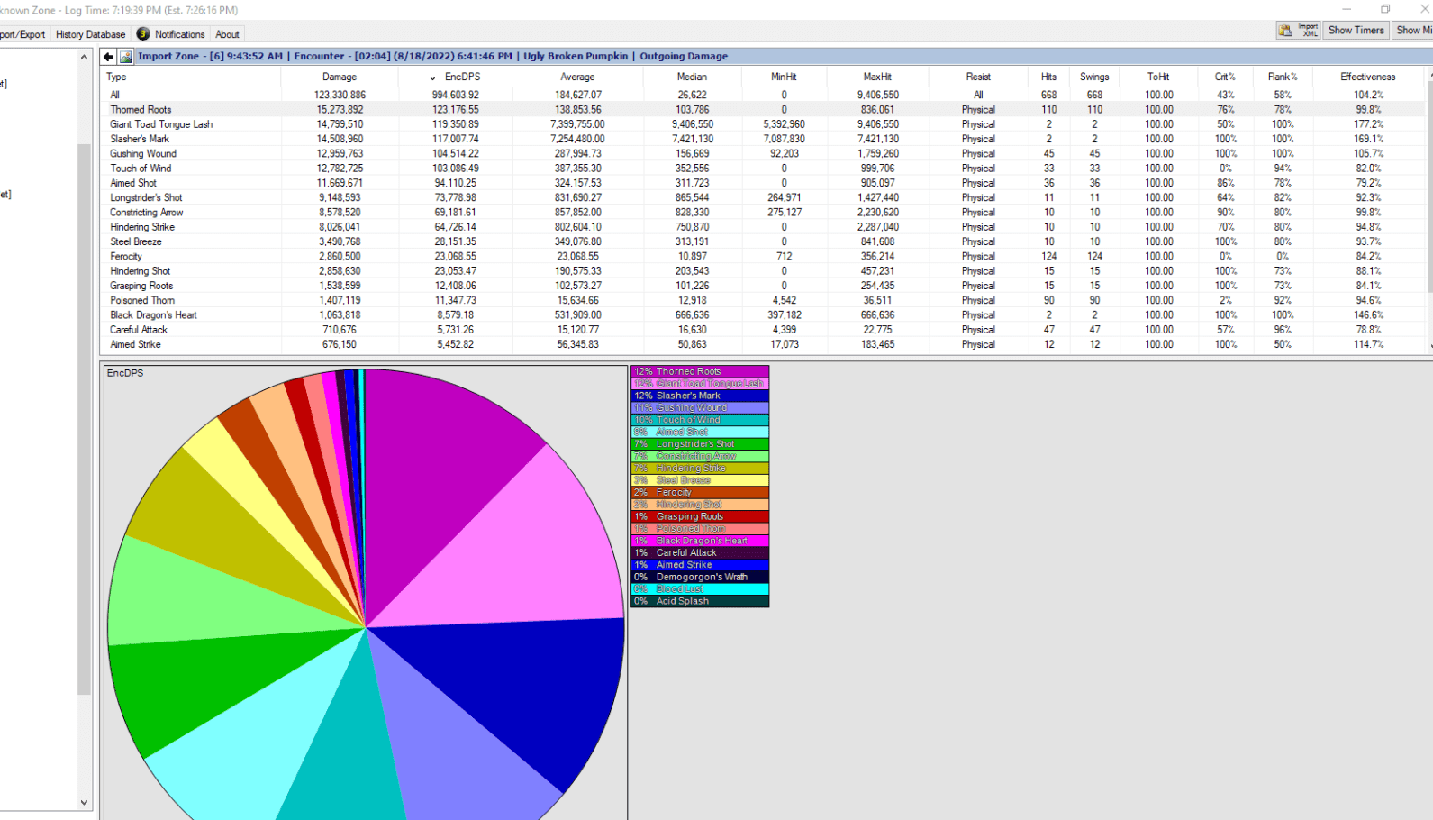
Task: Select the 'Touch of Wind' table row
Action: point(764,169)
